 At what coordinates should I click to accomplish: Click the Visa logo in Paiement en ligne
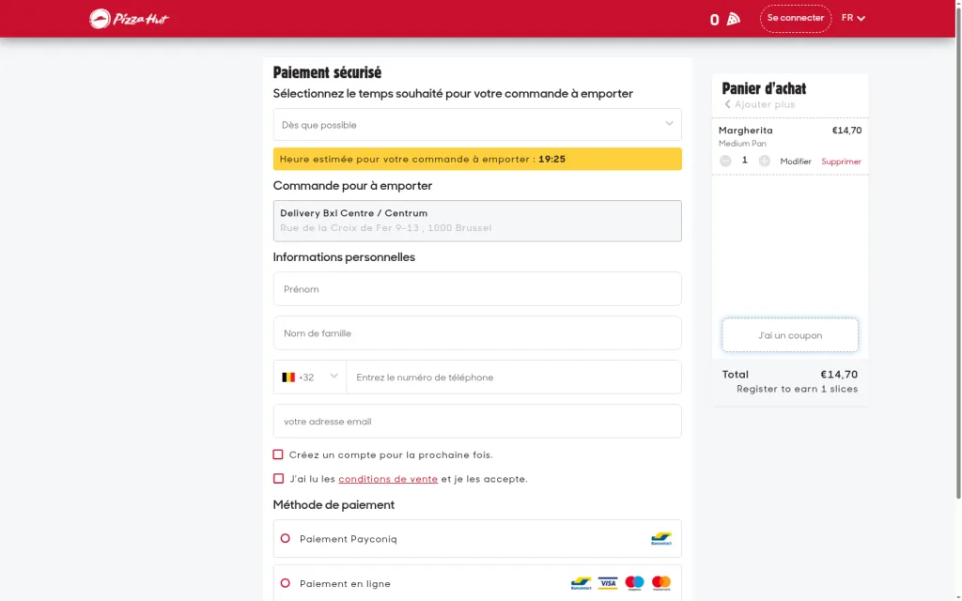coord(608,583)
